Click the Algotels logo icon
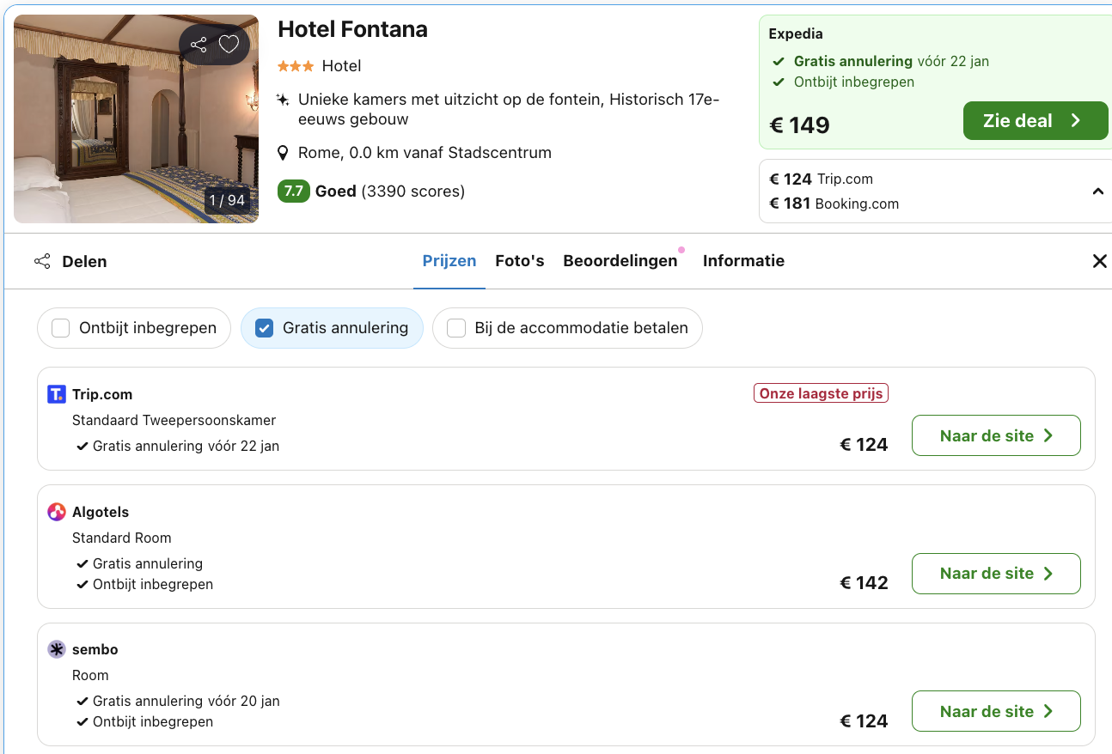Viewport: 1112px width, 754px height. pos(56,512)
